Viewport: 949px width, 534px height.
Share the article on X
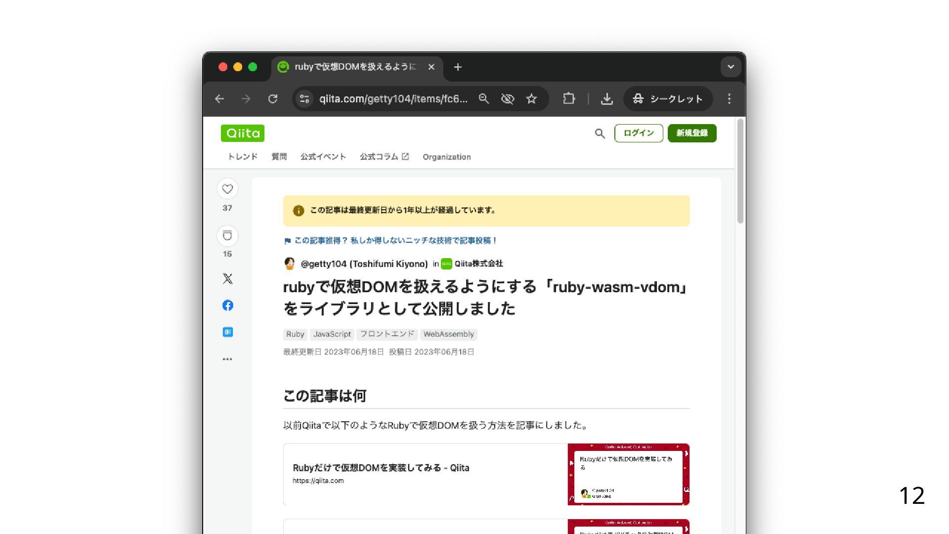[x=227, y=279]
